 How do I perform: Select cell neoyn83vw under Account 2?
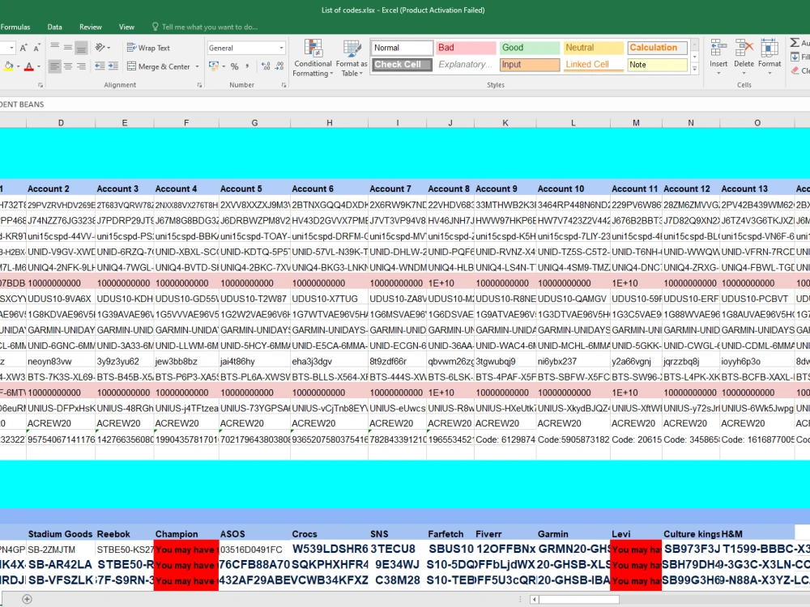point(61,361)
